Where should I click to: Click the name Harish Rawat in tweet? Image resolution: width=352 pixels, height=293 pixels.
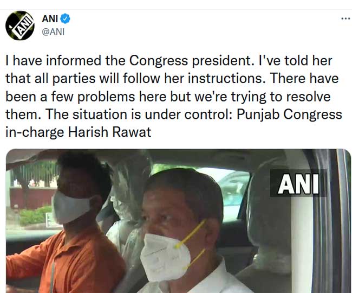109,132
